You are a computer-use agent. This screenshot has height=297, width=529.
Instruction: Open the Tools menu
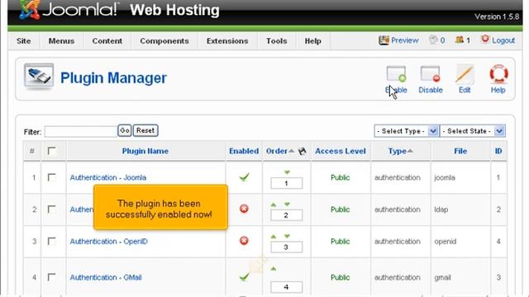pos(276,41)
